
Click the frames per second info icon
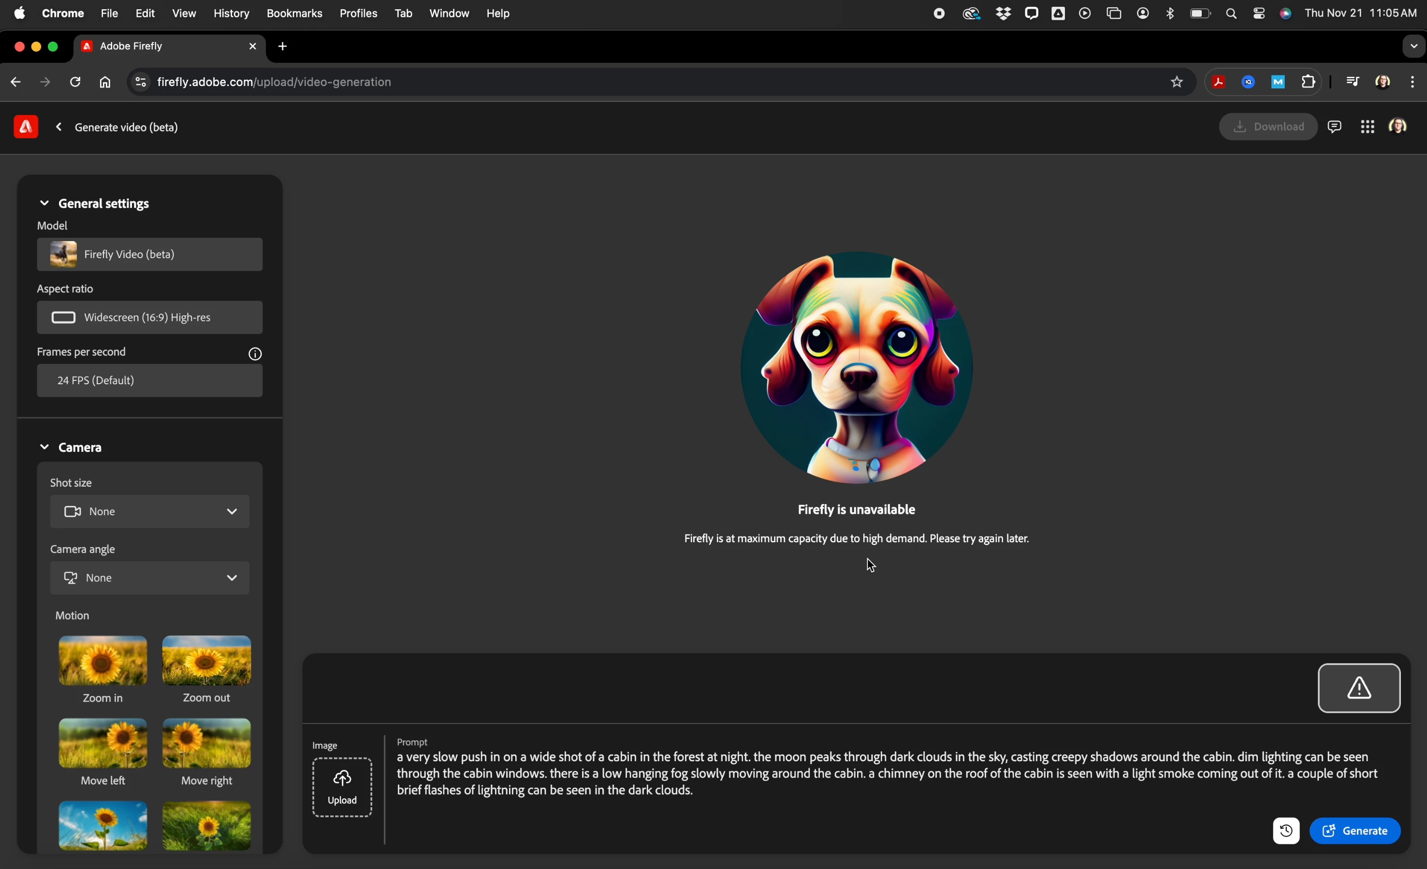tap(255, 354)
